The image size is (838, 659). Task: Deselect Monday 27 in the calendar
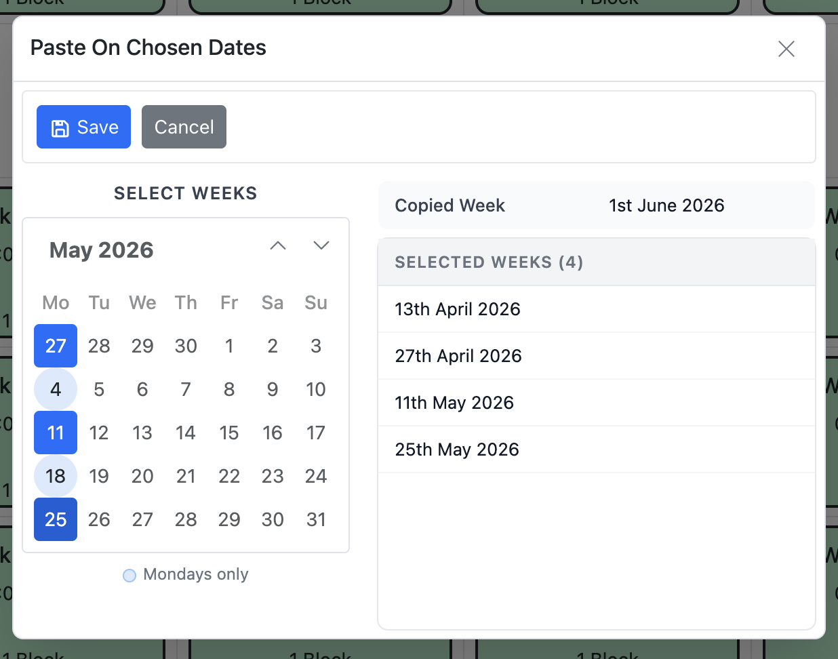(x=56, y=346)
